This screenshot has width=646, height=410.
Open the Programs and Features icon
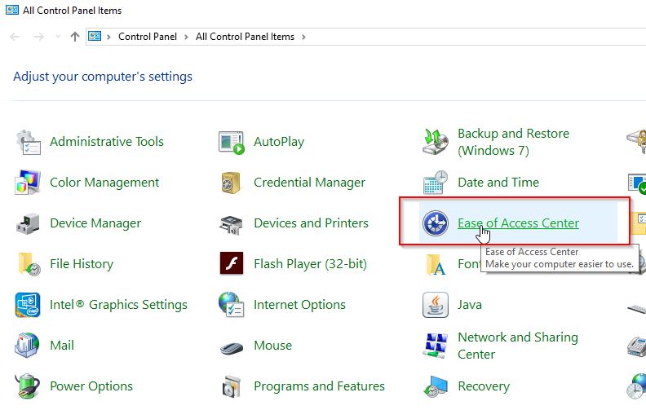pyautogui.click(x=232, y=386)
